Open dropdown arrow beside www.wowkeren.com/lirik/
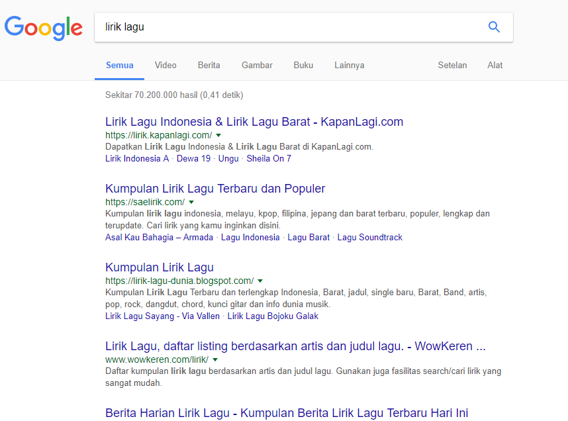 (x=215, y=359)
